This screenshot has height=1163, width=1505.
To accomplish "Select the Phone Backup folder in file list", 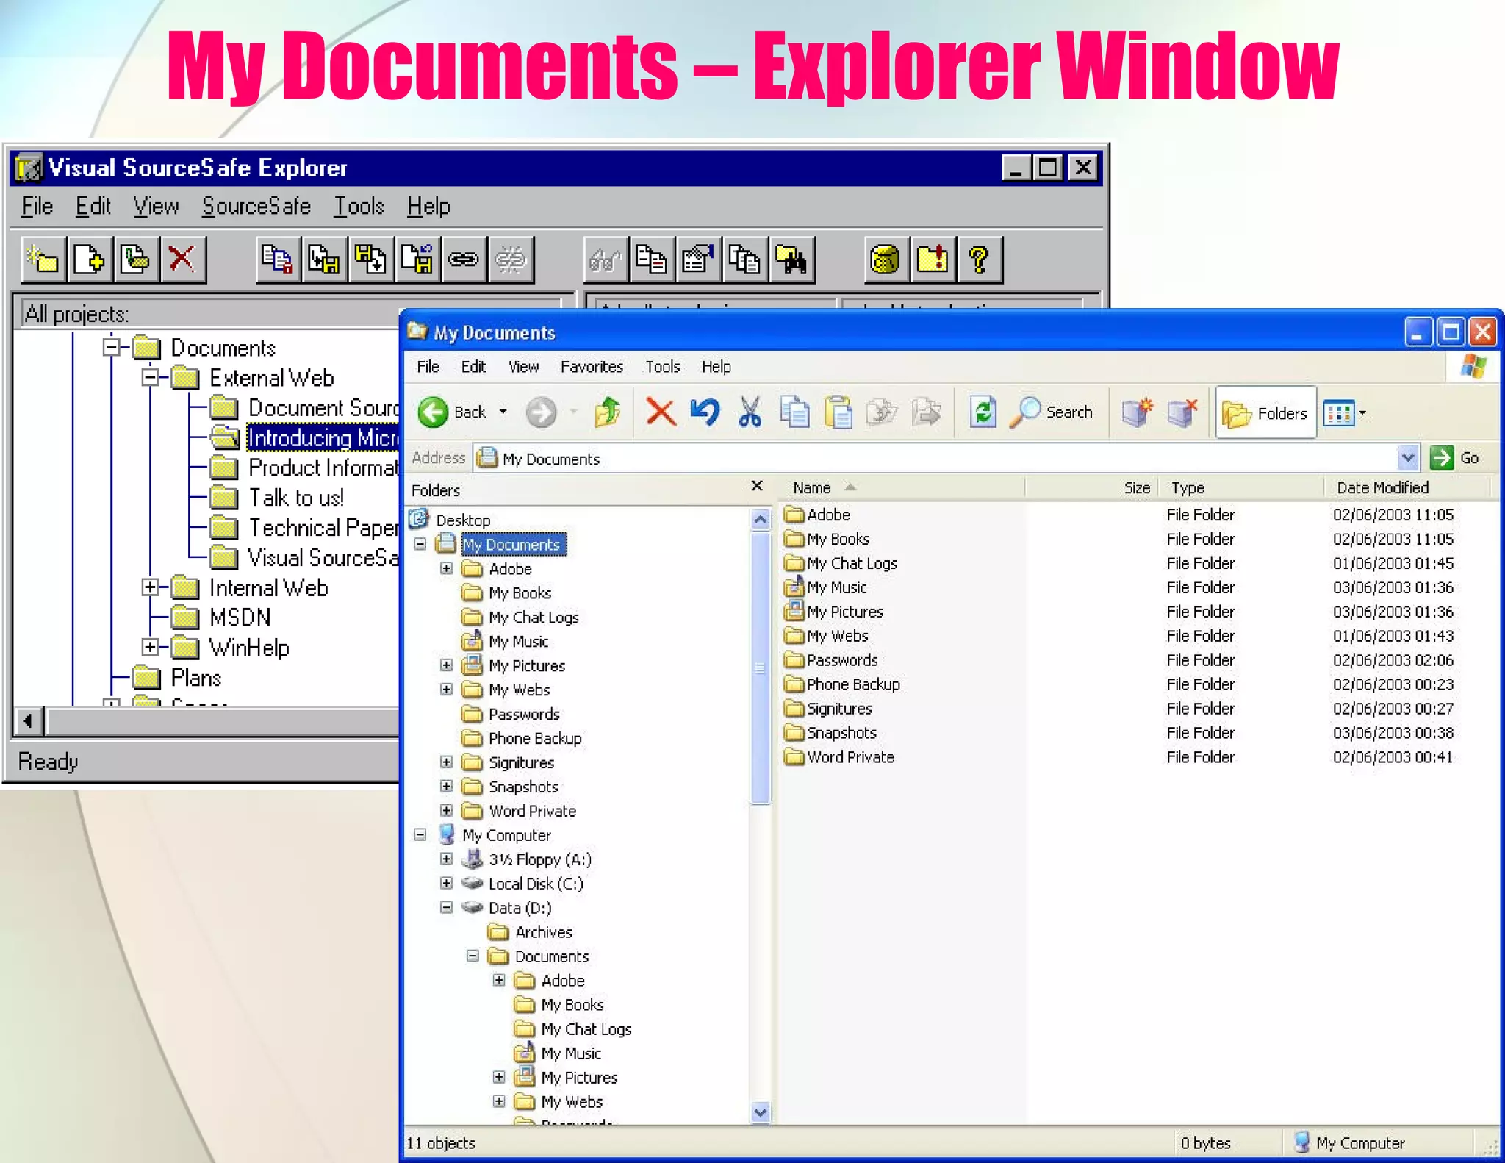I will [x=842, y=684].
